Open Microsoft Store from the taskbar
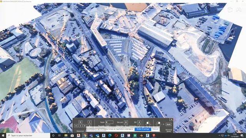This screenshot has width=246, height=138. click(x=72, y=135)
